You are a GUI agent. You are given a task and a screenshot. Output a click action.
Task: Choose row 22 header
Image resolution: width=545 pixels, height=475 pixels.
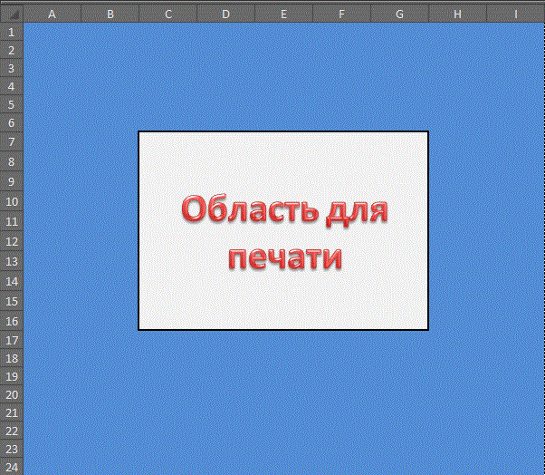11,431
